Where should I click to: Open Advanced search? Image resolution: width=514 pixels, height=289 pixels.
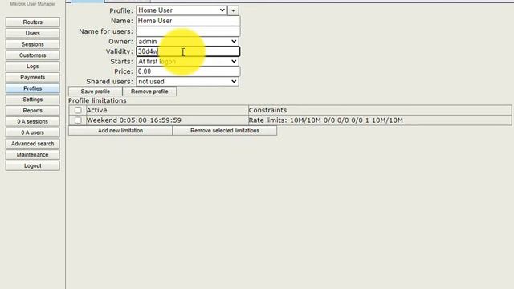pyautogui.click(x=32, y=144)
